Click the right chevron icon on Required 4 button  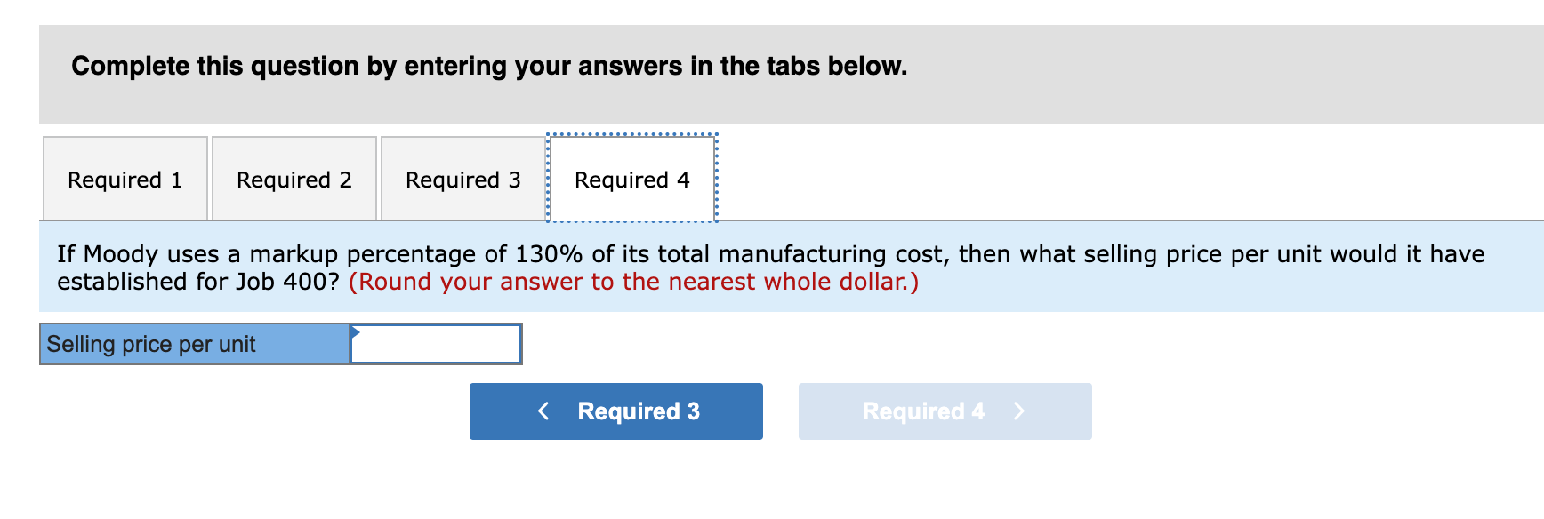click(x=1019, y=411)
